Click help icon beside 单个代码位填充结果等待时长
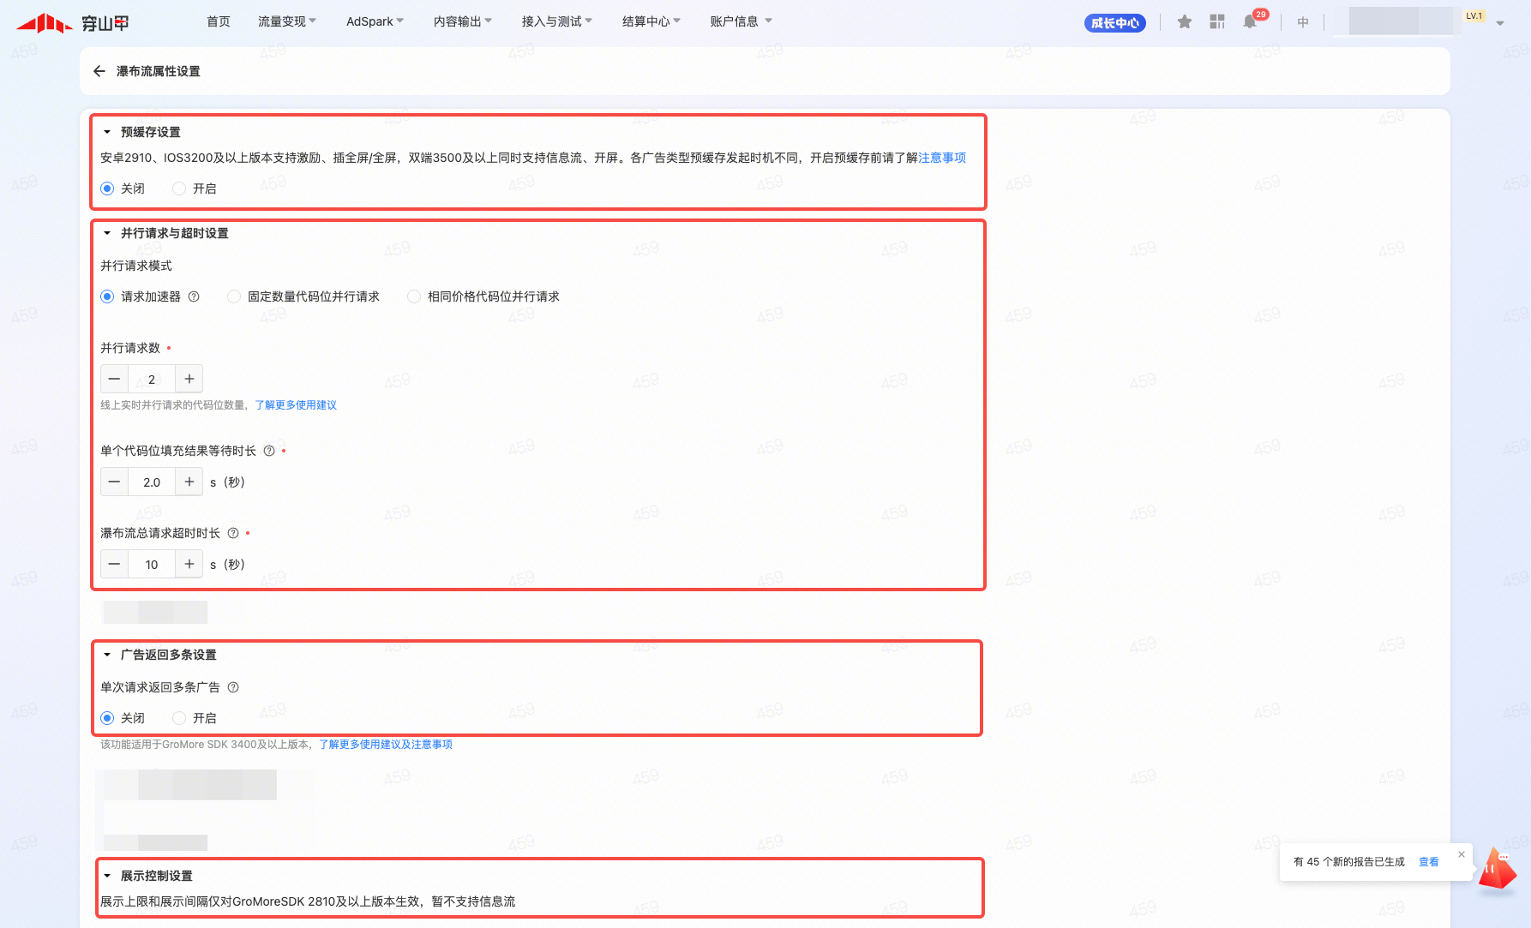Viewport: 1531px width, 928px height. click(x=269, y=451)
